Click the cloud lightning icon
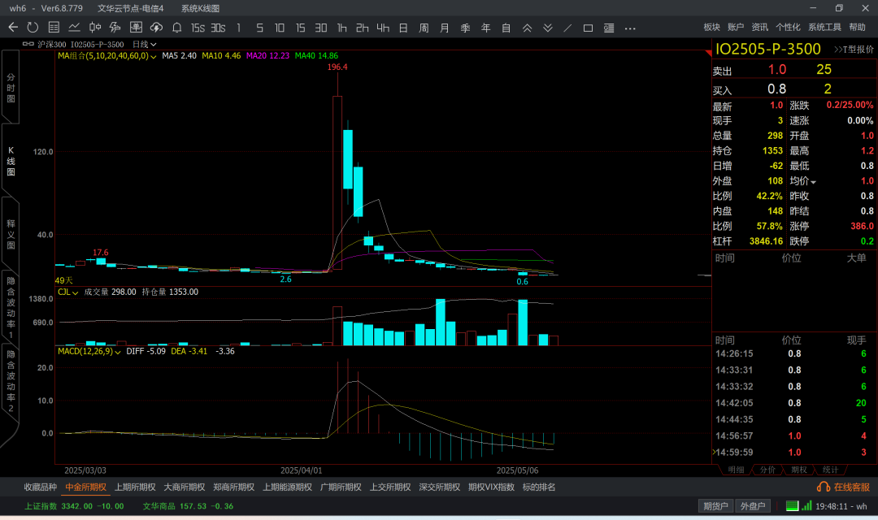This screenshot has width=878, height=520. tap(157, 28)
